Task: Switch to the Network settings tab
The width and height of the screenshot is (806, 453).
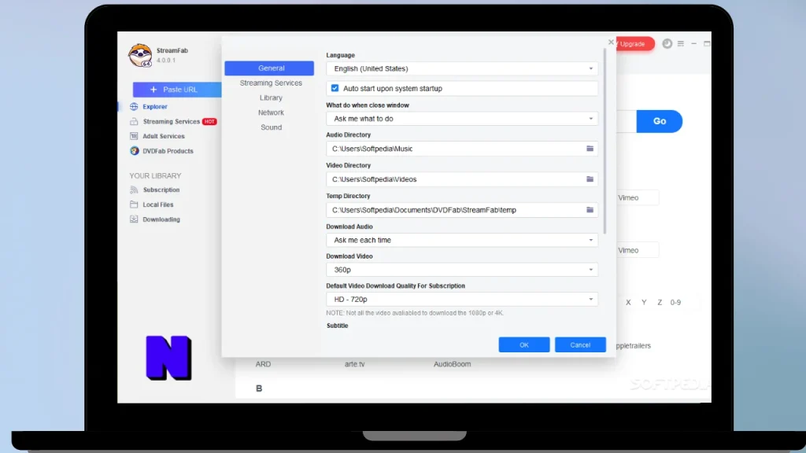Action: click(x=271, y=112)
